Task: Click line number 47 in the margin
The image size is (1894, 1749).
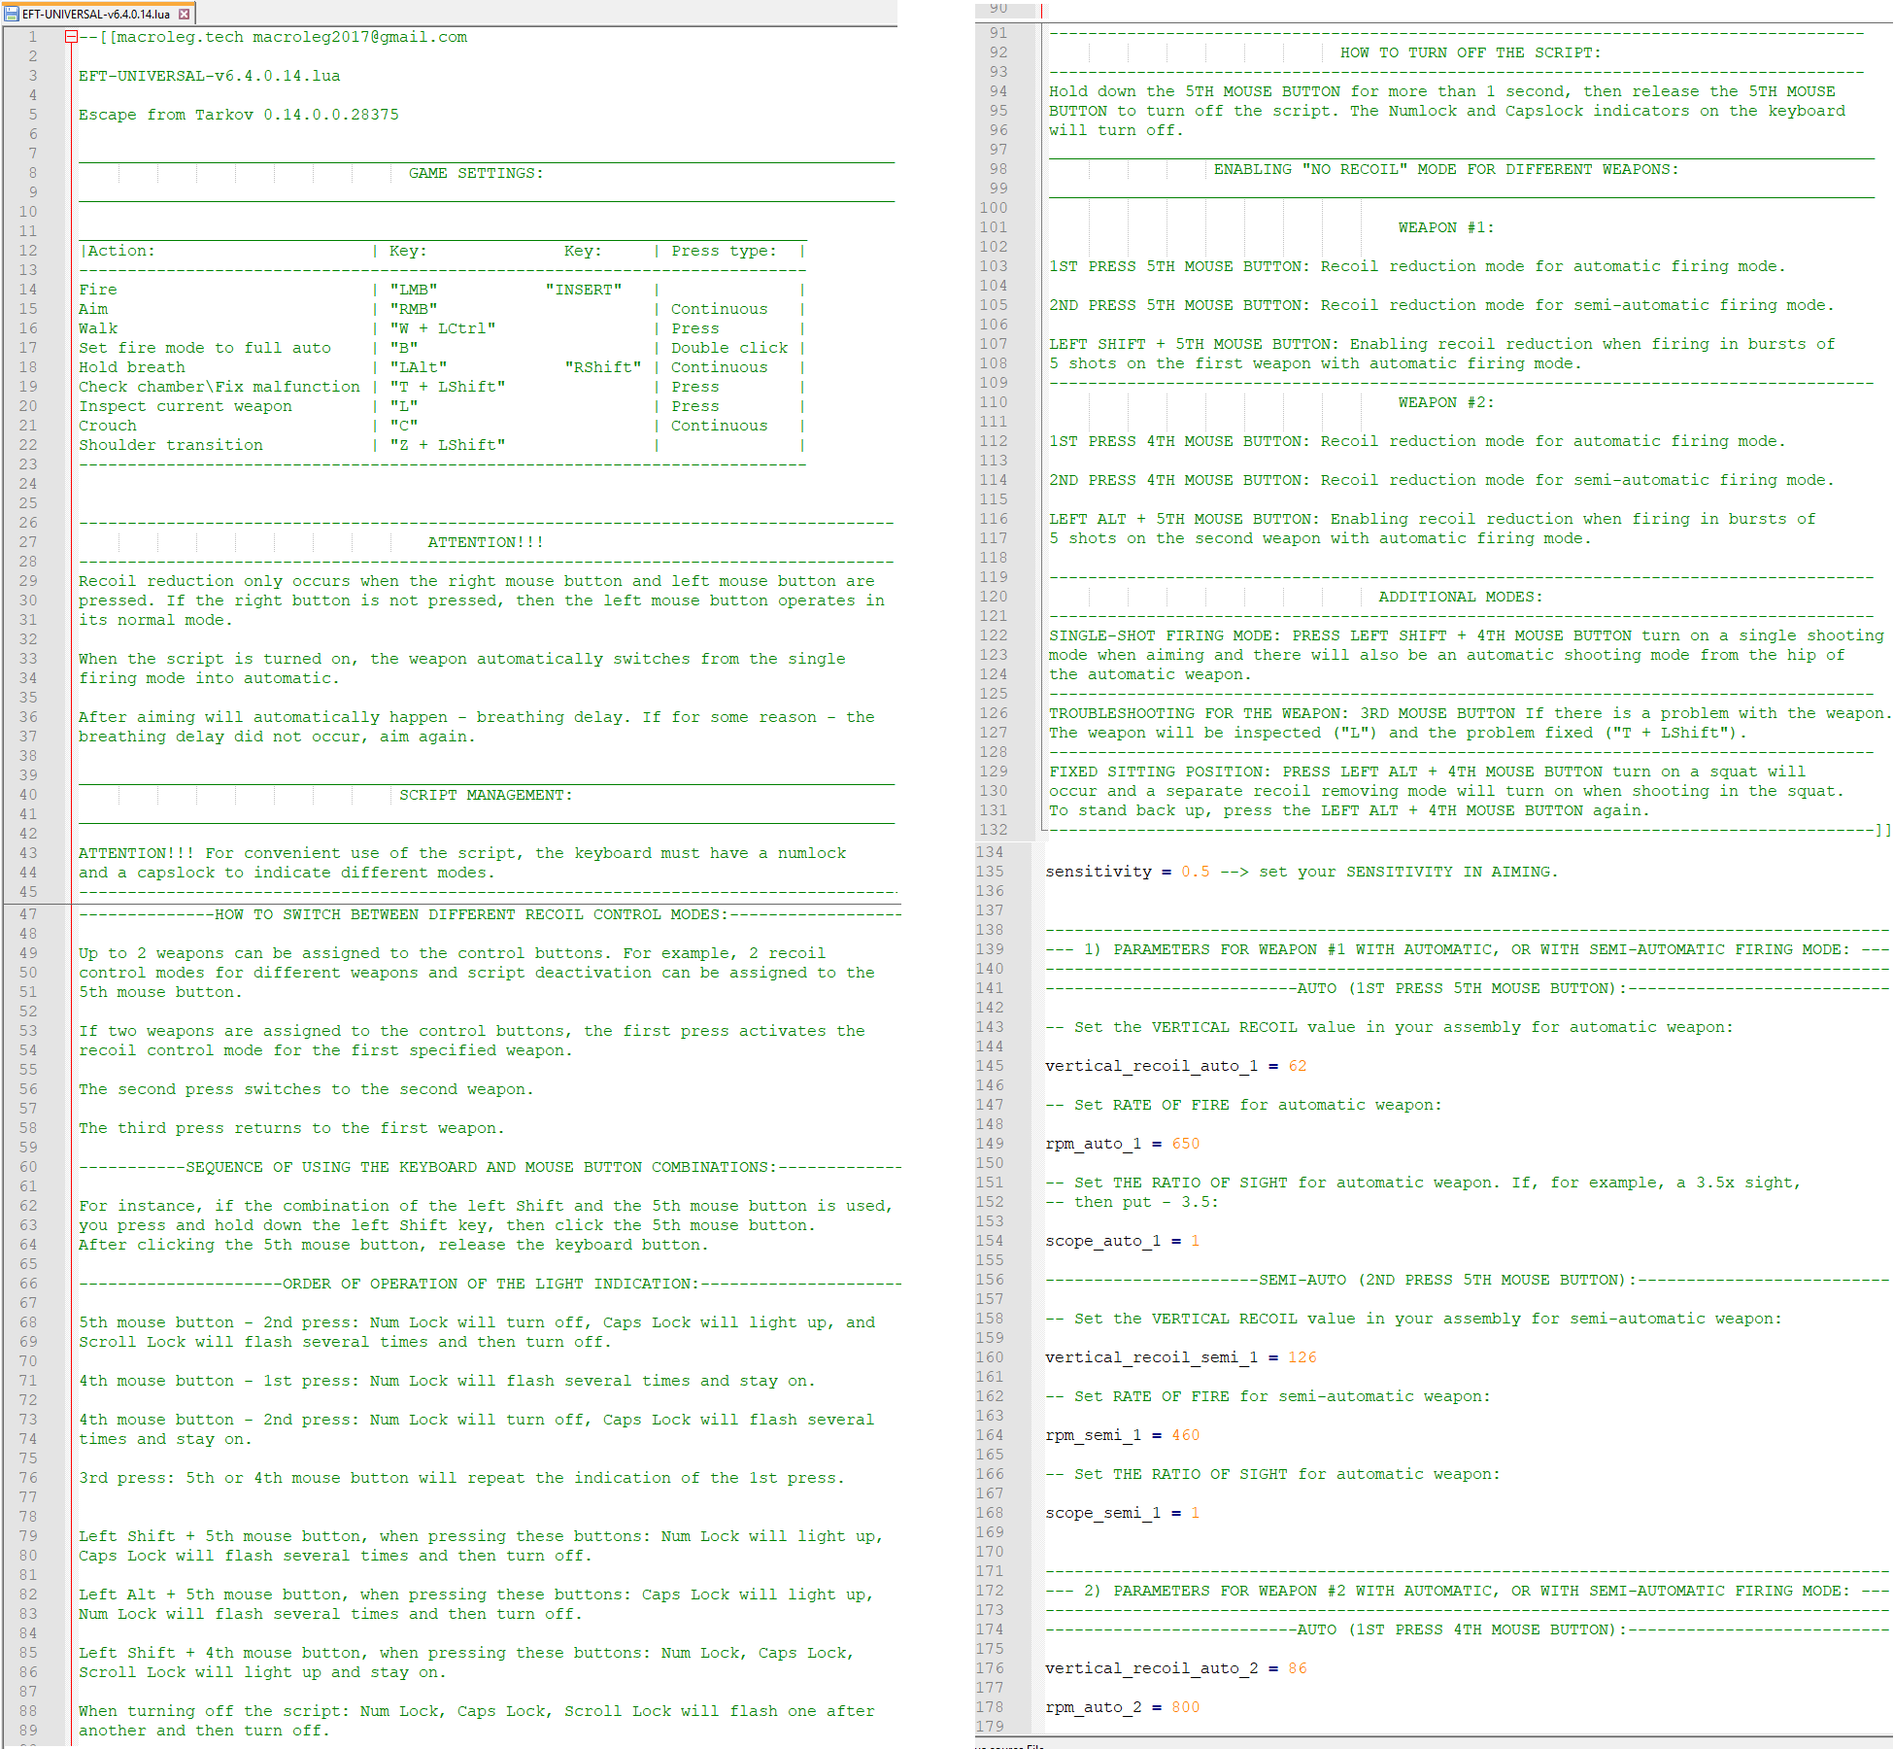Action: tap(28, 914)
